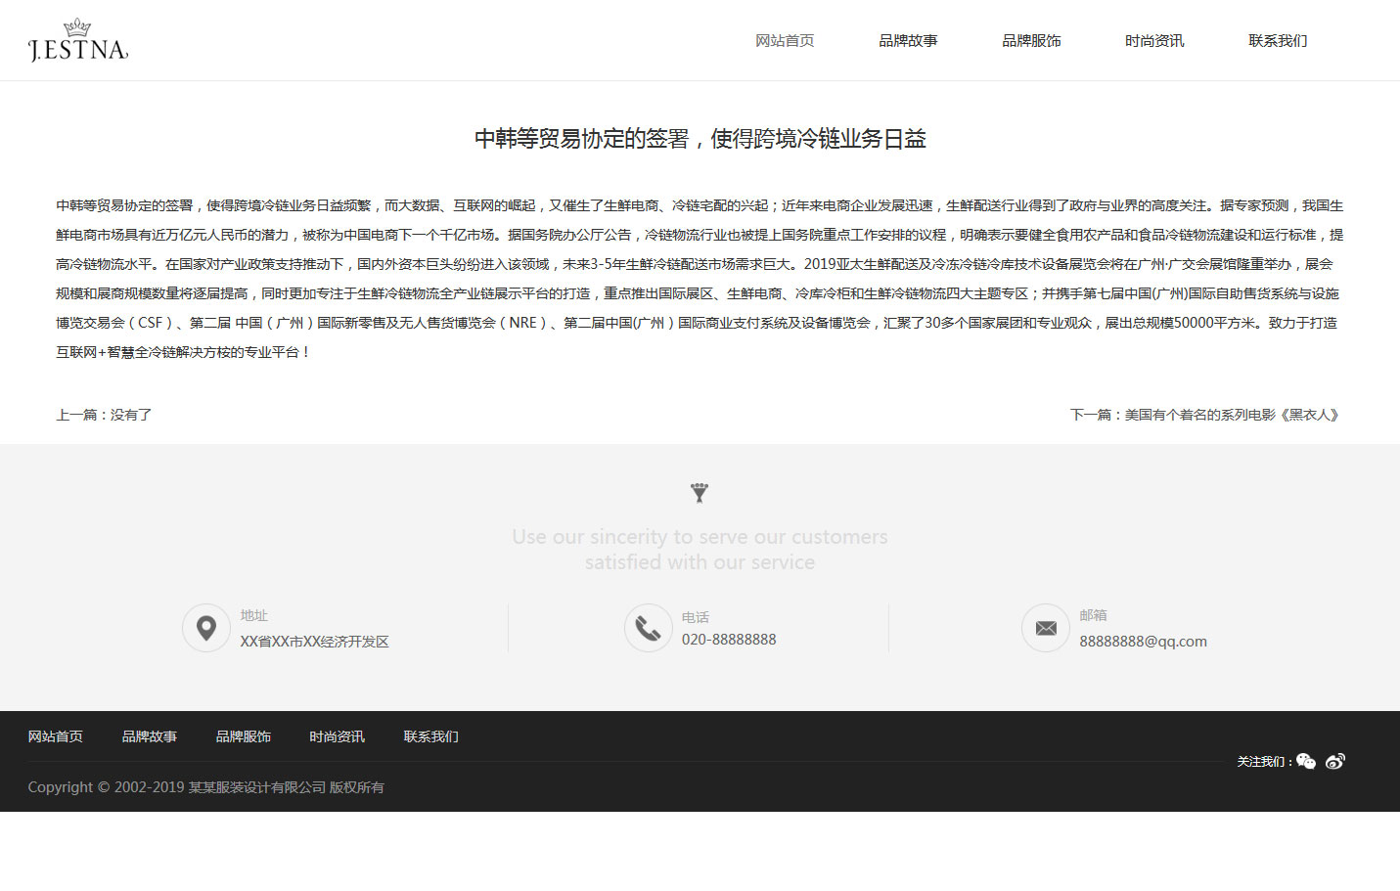Screen dimensions: 1400x891
Task: Click footer link 网站首页
Action: coord(56,736)
